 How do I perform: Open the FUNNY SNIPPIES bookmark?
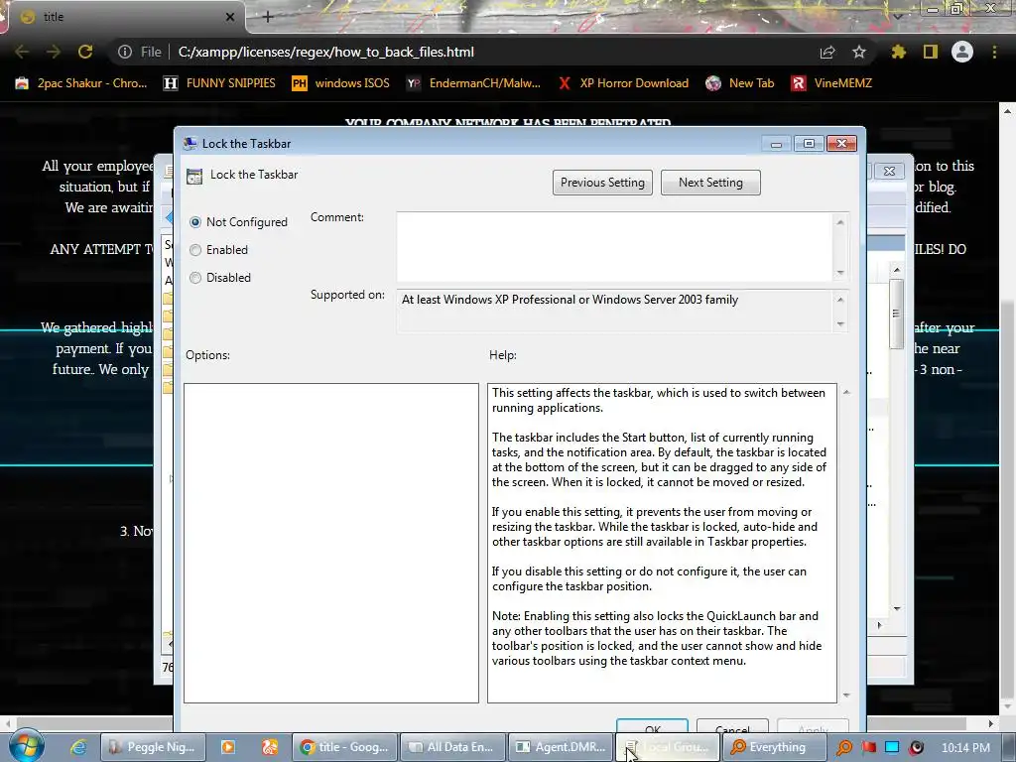click(x=219, y=83)
